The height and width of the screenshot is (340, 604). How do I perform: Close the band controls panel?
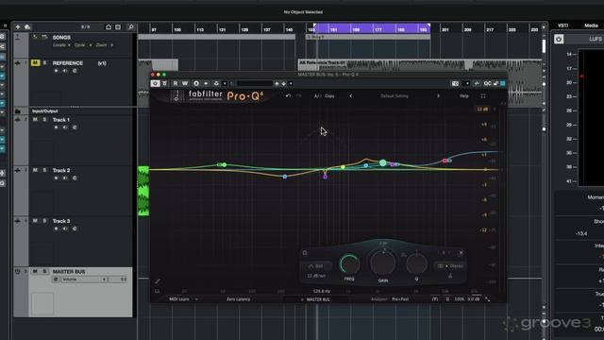(x=461, y=253)
